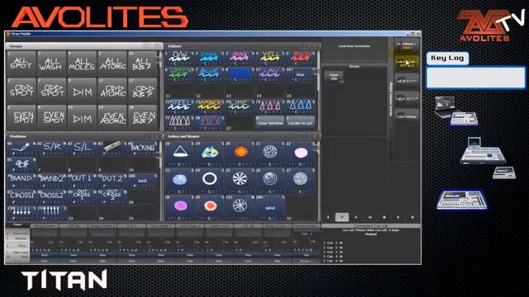Apply the BLUE wavy-line colour palette
Viewport: 529px width, 297px height.
point(209,74)
